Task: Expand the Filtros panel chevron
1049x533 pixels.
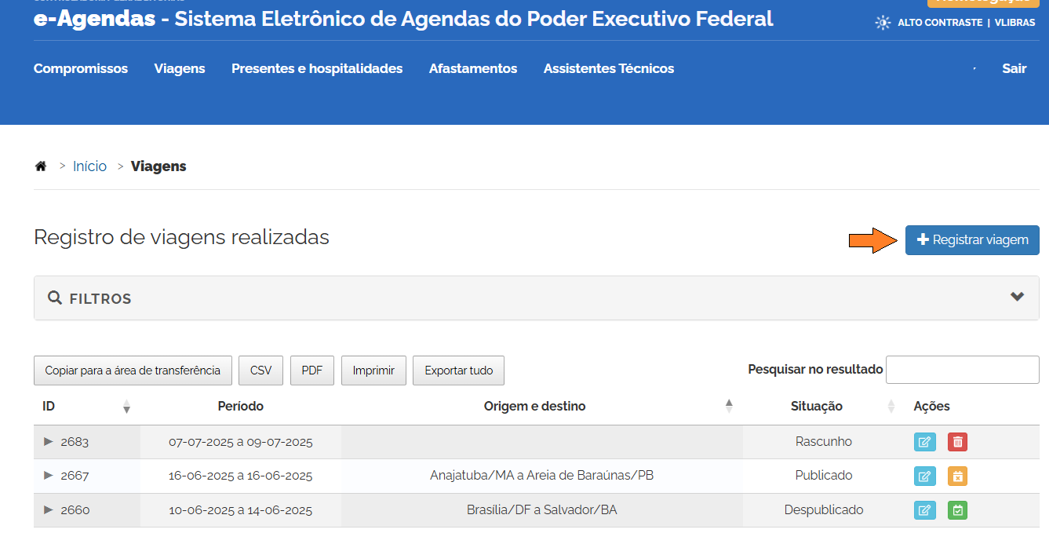Action: (1018, 297)
